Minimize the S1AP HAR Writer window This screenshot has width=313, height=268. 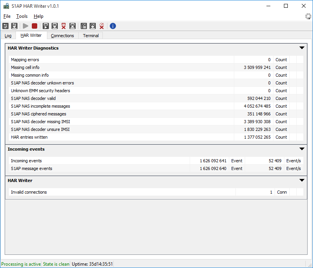coord(268,6)
